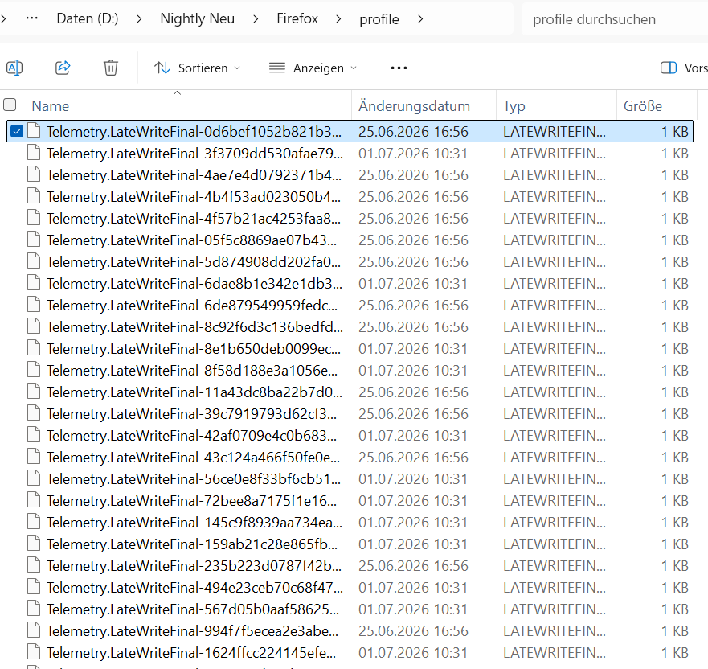
Task: Click the Typ cell of file 1624ffcc224145efe
Action: click(555, 652)
